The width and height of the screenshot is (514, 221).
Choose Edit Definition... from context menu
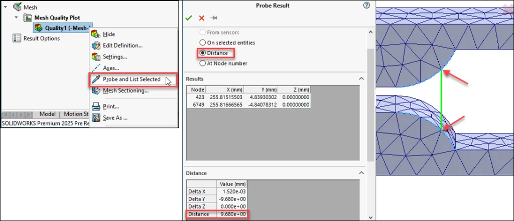(x=122, y=45)
